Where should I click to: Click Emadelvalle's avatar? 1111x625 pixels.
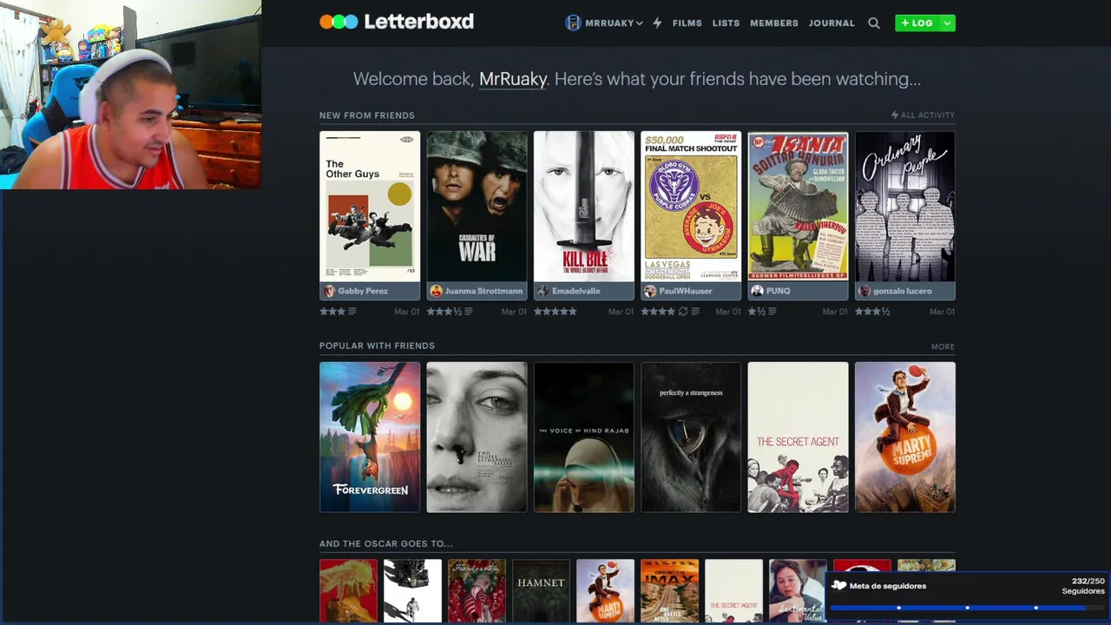point(543,291)
